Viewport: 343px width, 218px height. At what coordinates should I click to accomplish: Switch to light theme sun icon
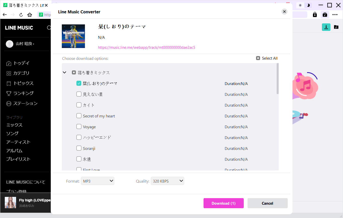point(300,5)
